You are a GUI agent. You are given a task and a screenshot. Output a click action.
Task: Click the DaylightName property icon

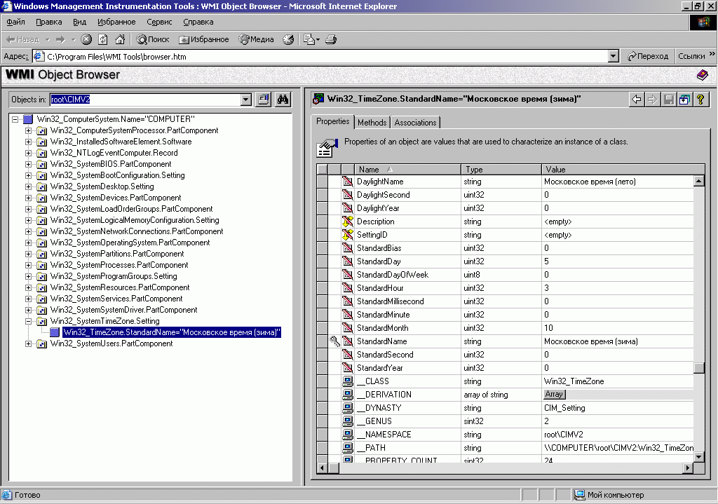coord(348,182)
